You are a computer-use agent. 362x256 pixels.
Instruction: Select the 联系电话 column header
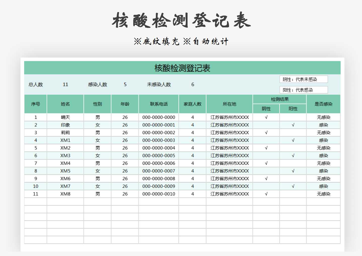(x=159, y=104)
